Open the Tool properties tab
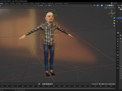The width and height of the screenshot is (122, 91). click(118, 36)
